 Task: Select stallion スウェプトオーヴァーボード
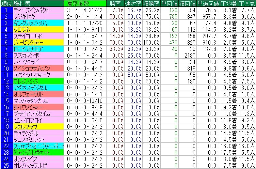click(x=38, y=146)
